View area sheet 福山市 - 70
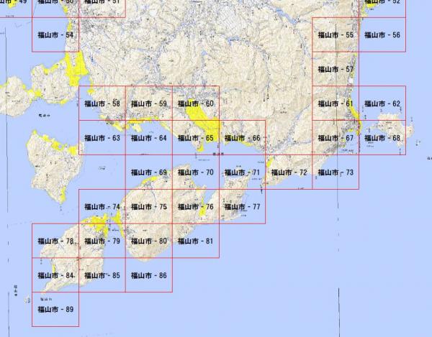This screenshot has height=337, width=432. click(x=196, y=172)
